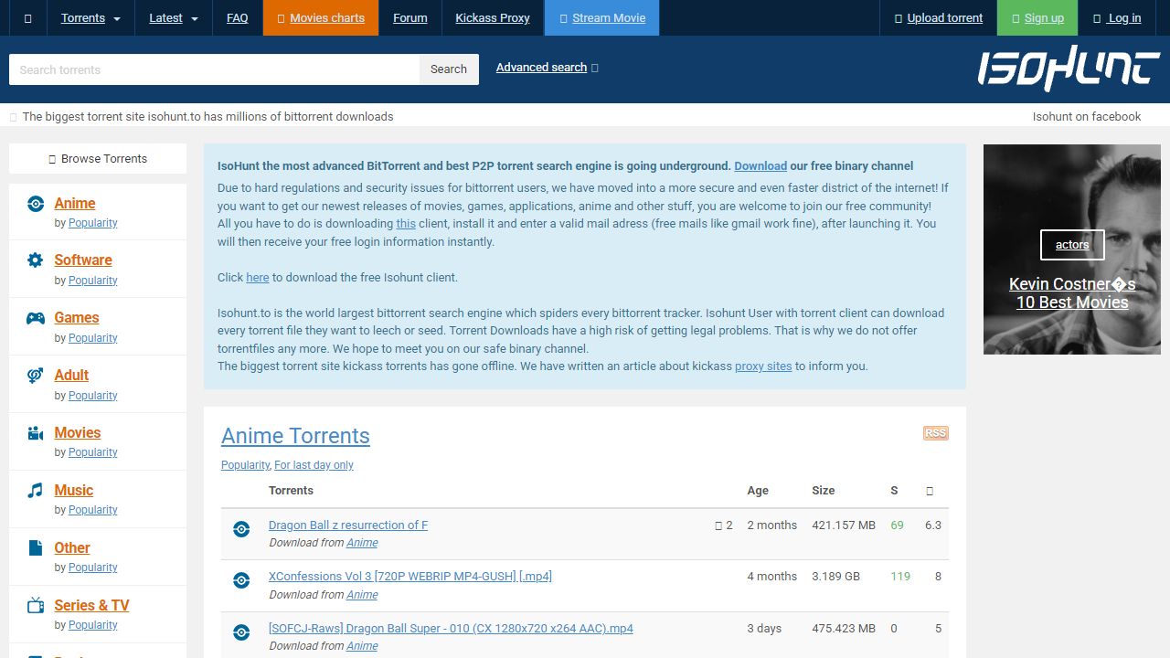
Task: Open the Latest dropdown menu
Action: pos(174,18)
